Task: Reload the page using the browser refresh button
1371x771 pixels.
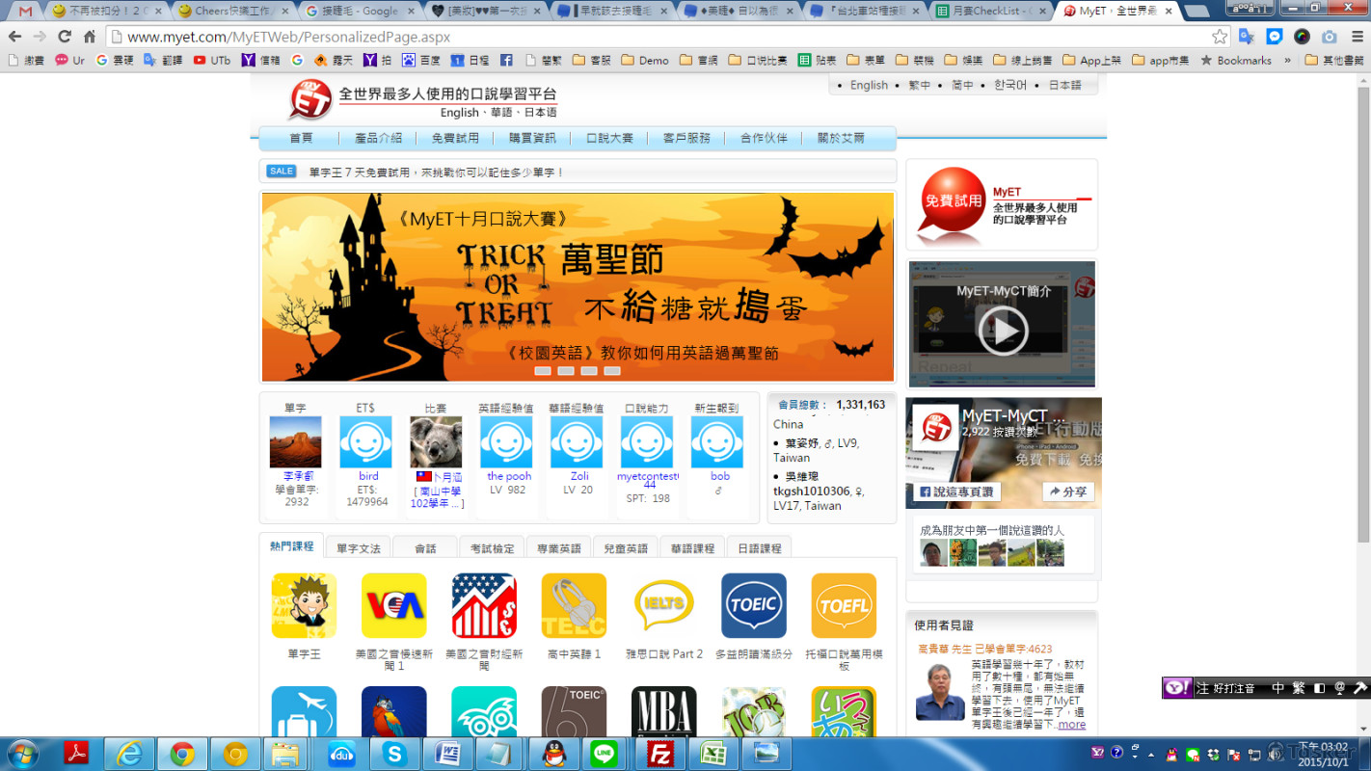Action: point(64,37)
